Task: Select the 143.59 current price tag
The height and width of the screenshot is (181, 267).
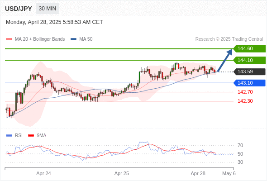Action: pos(249,71)
